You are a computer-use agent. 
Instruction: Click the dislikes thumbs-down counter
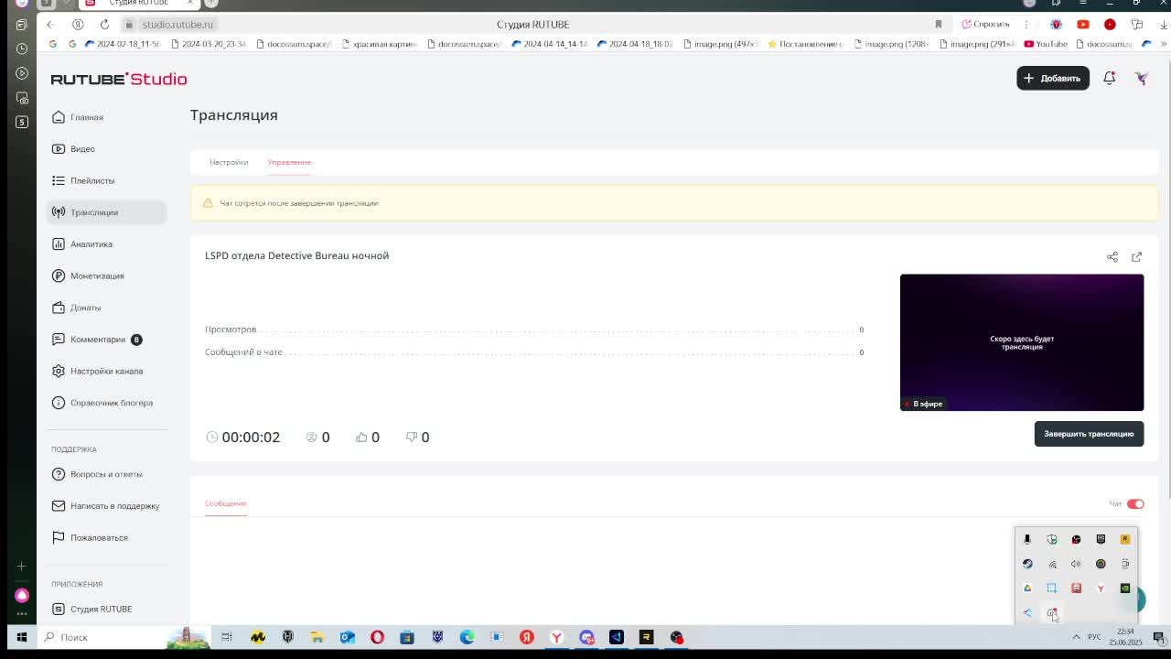417,438
